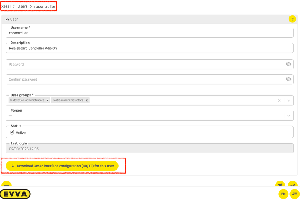Open the User groups dropdown arrow
The height and width of the screenshot is (199, 300).
289,100
